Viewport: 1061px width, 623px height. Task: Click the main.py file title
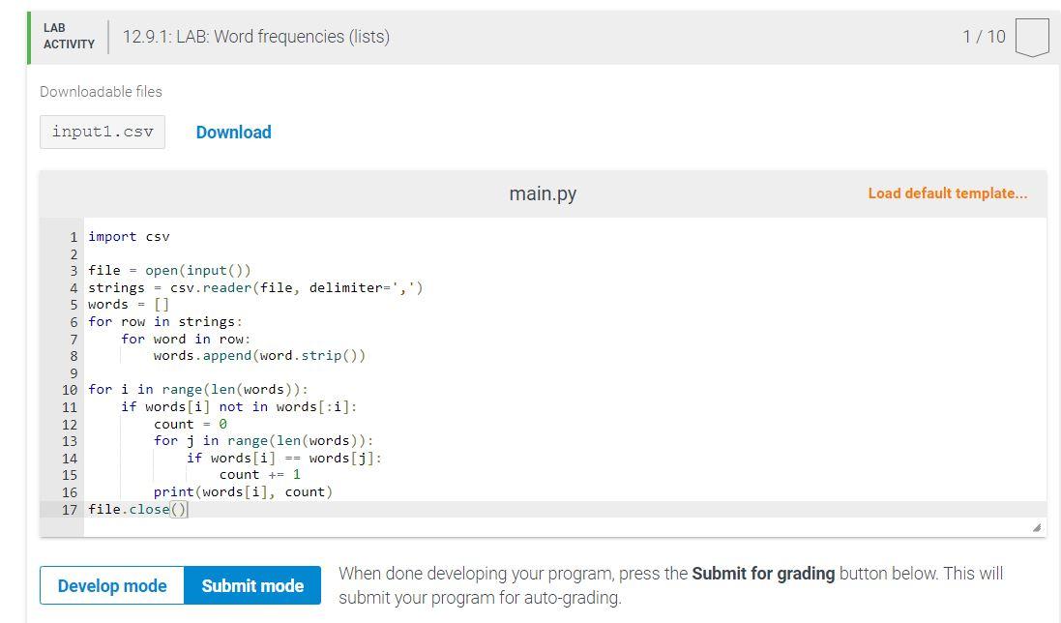(x=543, y=193)
